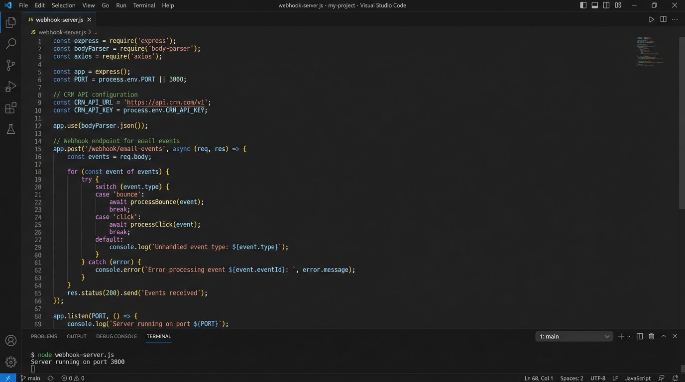Toggle the primary side bar layout button
685x382 pixels.
point(583,5)
